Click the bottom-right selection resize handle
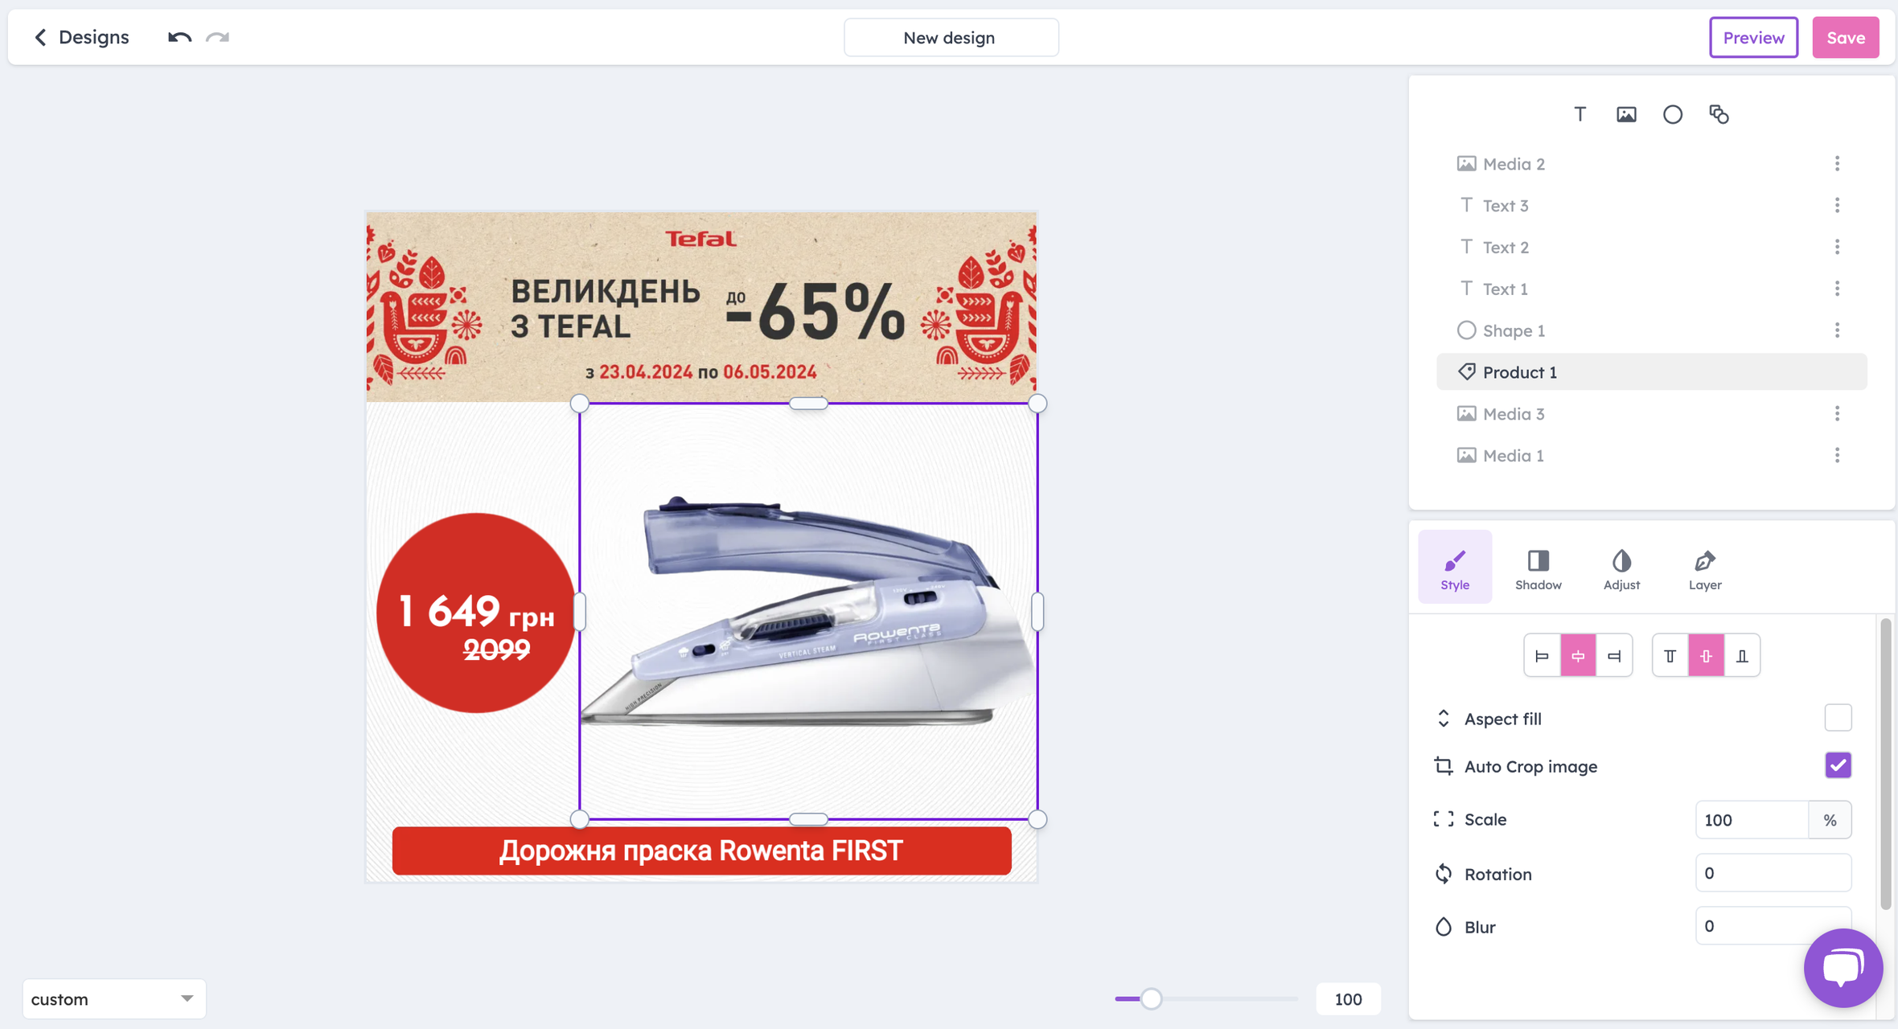Screen dimensions: 1898x1029 tap(1037, 819)
